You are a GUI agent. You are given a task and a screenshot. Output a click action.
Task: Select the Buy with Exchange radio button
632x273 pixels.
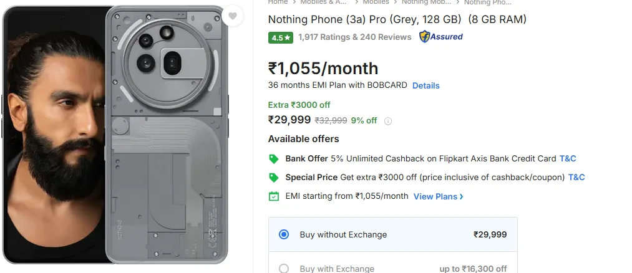pyautogui.click(x=284, y=269)
